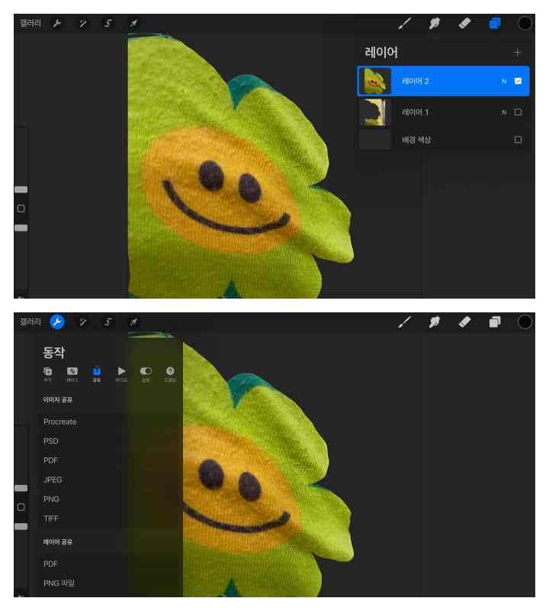Add new layer with plus icon
Viewport: 549px width, 611px height.
[x=517, y=53]
